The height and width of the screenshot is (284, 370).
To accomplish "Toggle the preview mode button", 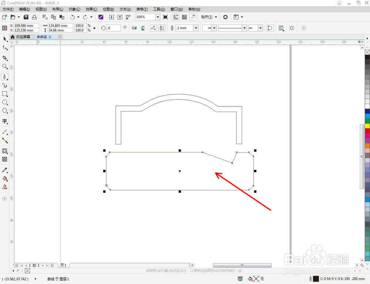I will click(154, 28).
